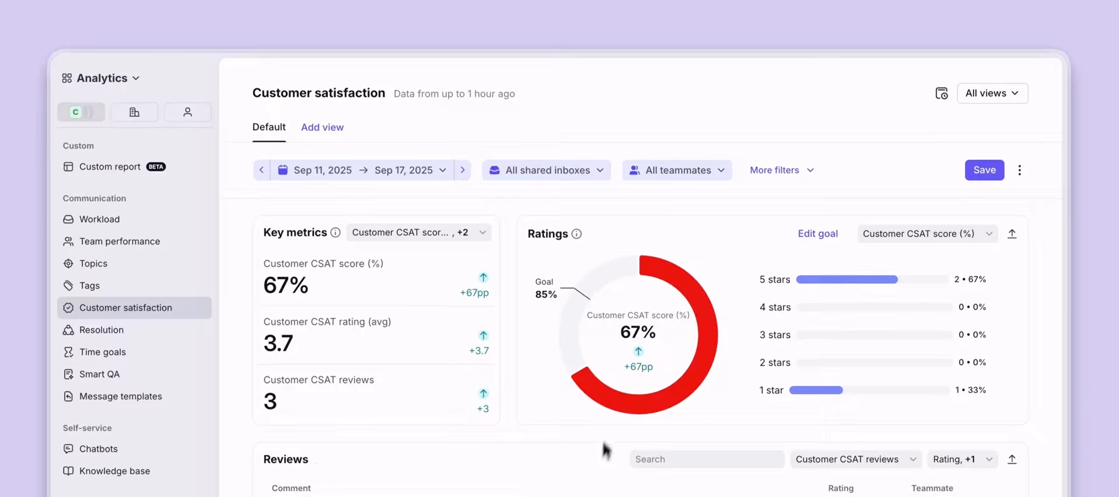This screenshot has height=497, width=1119.
Task: Click the Save button
Action: pos(984,170)
